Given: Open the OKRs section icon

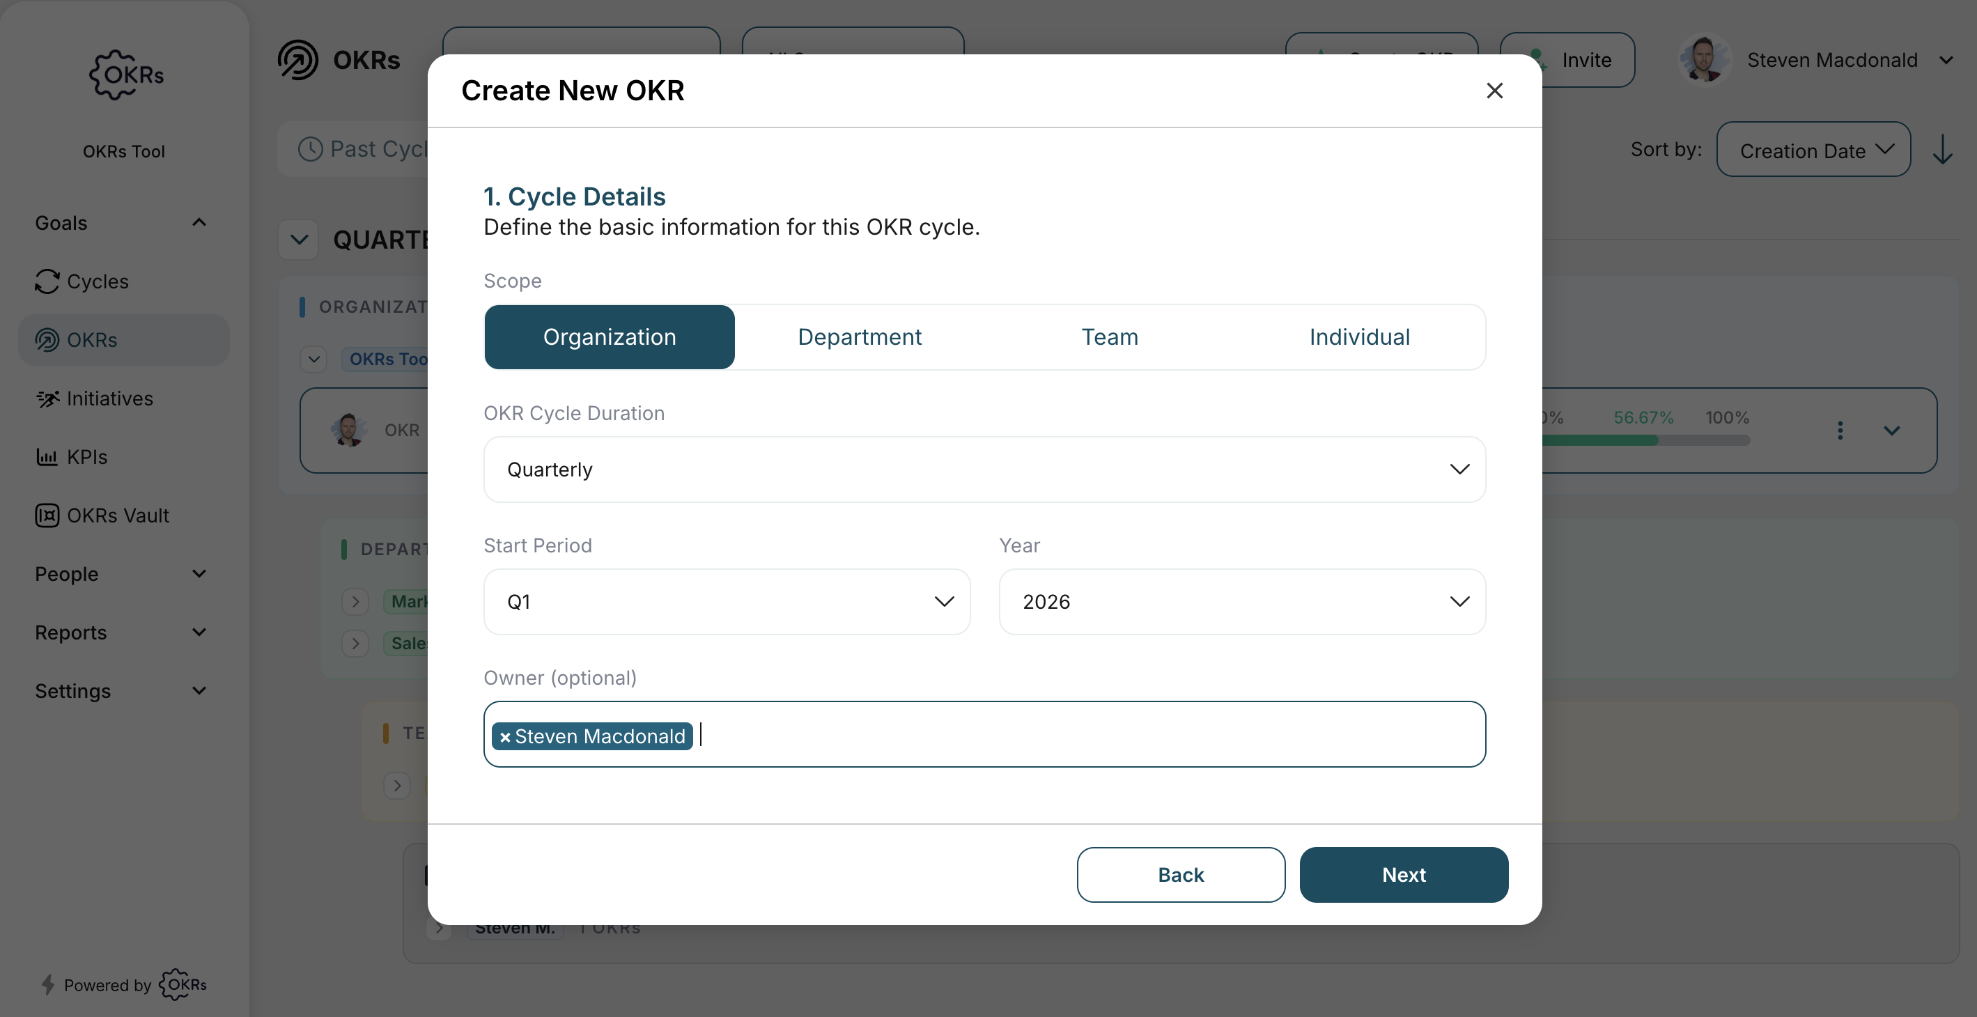Looking at the screenshot, I should click(47, 339).
